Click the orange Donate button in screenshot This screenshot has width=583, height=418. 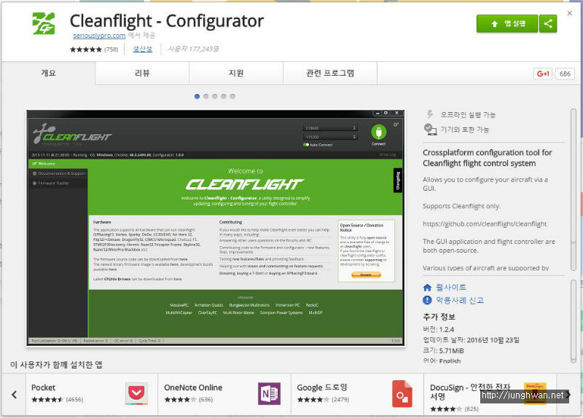tap(366, 275)
